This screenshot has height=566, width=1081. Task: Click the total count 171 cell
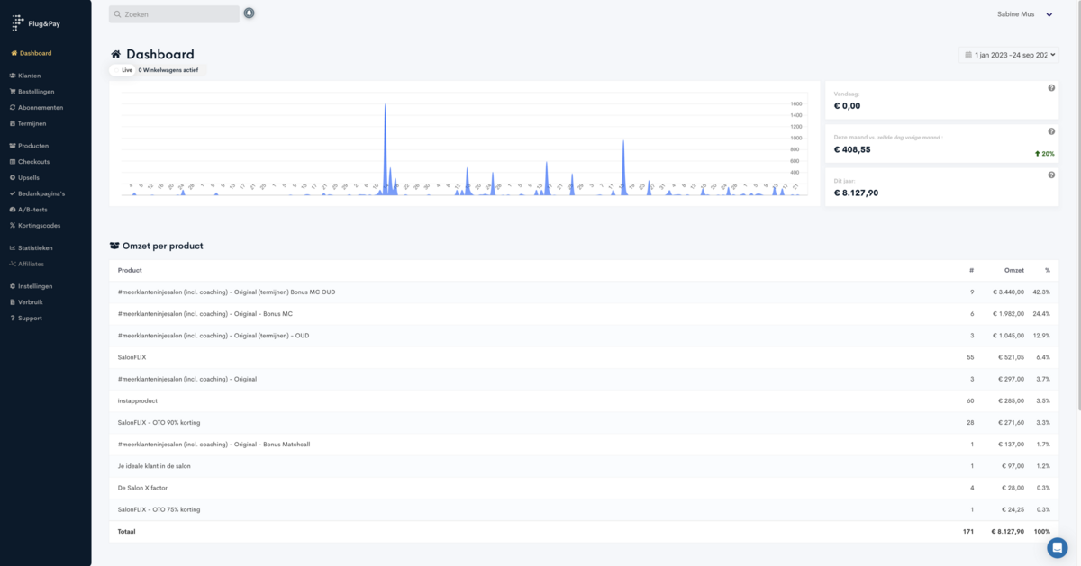pos(967,532)
